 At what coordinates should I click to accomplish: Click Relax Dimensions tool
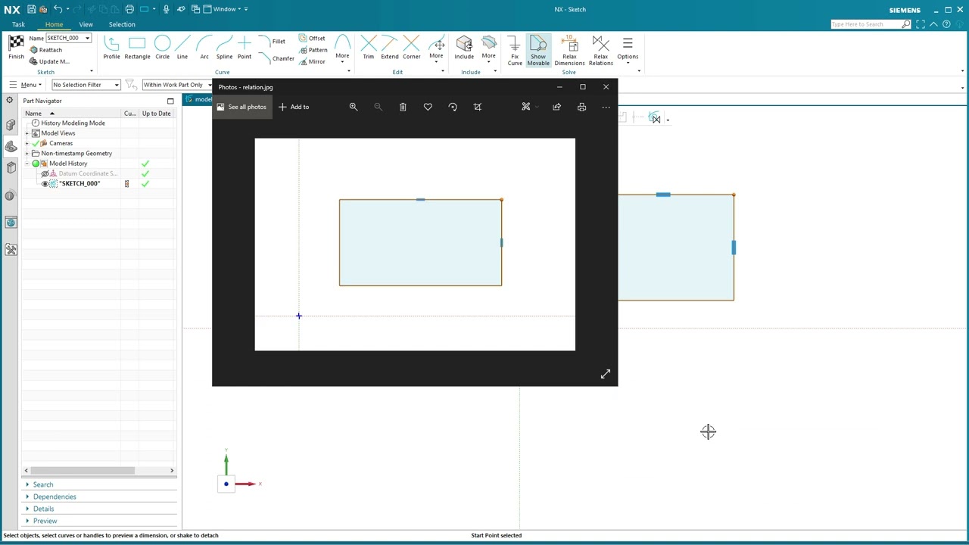[x=569, y=51]
